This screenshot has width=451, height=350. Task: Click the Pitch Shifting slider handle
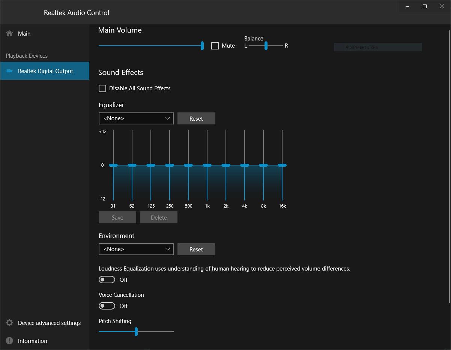[x=136, y=332]
